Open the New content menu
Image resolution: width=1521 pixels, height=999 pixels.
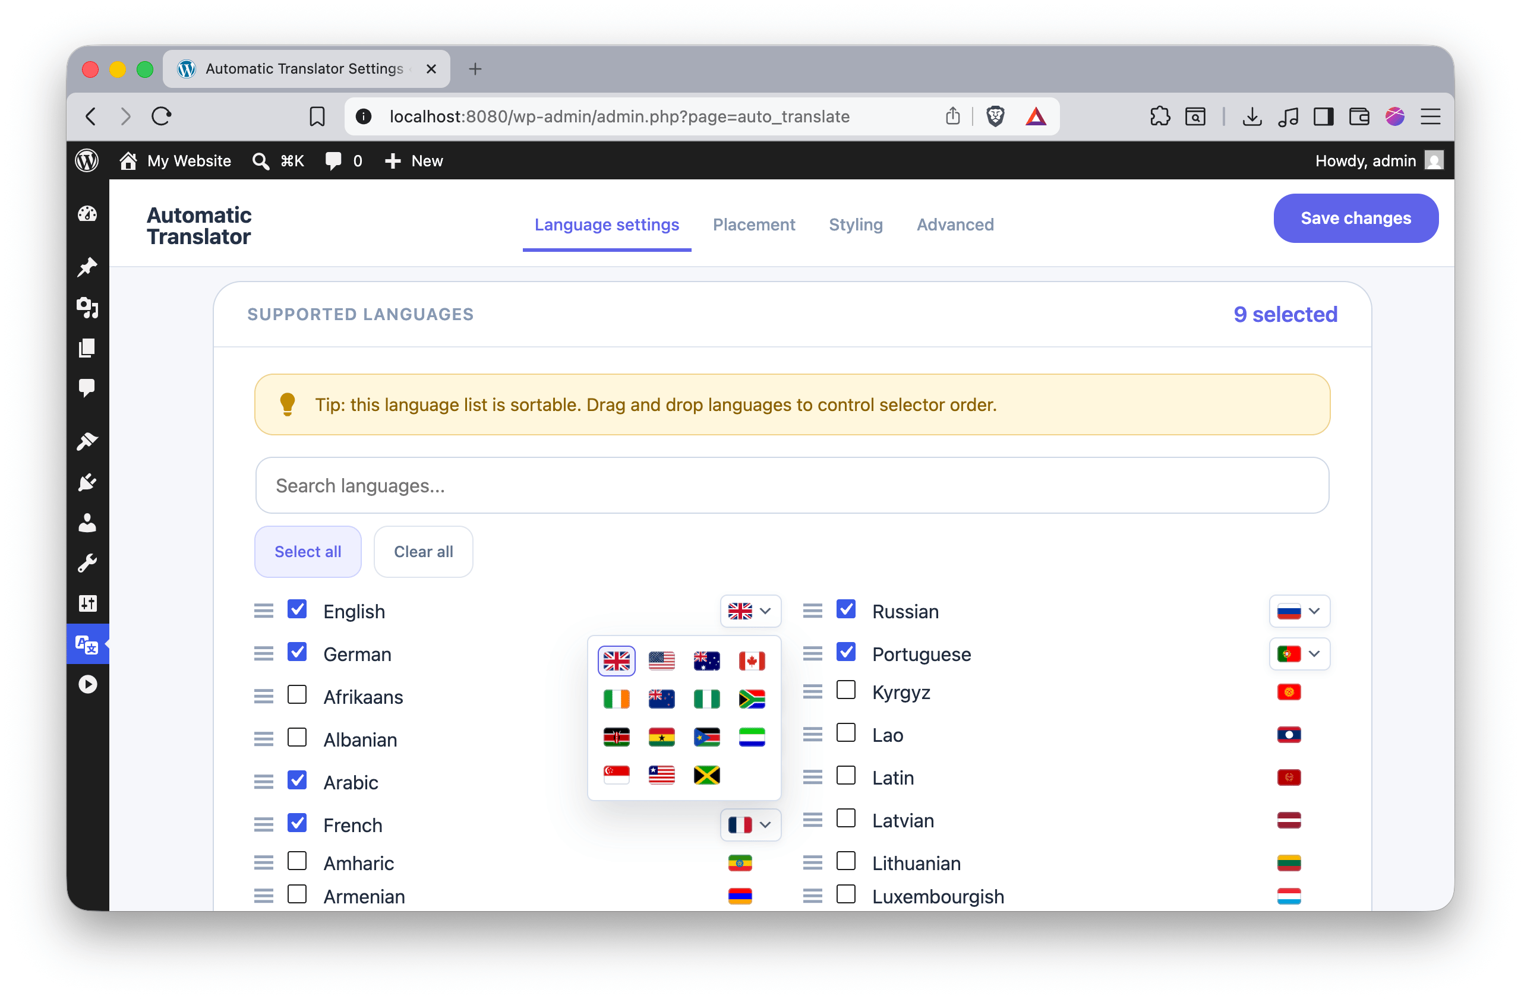click(x=414, y=161)
